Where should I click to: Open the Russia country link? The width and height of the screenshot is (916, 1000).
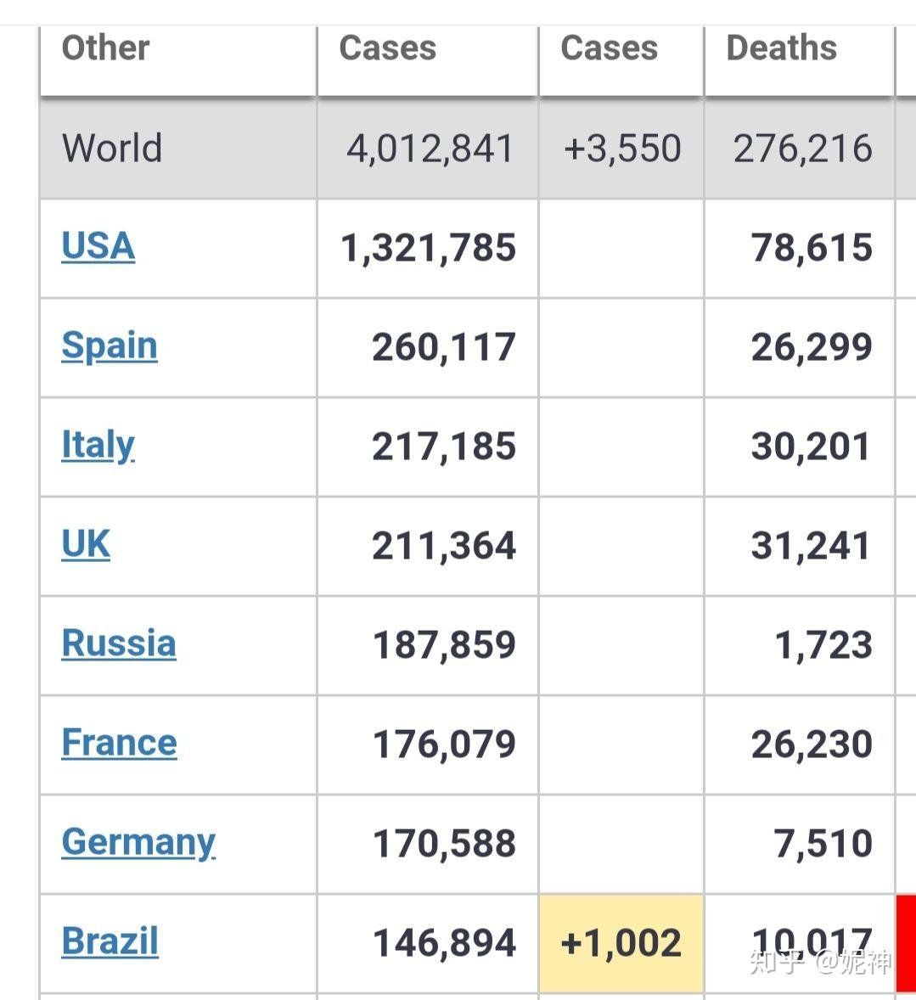coord(119,643)
